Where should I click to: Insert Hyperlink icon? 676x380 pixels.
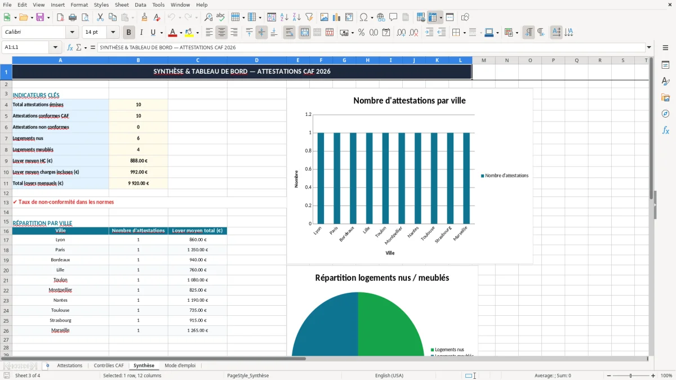click(381, 17)
